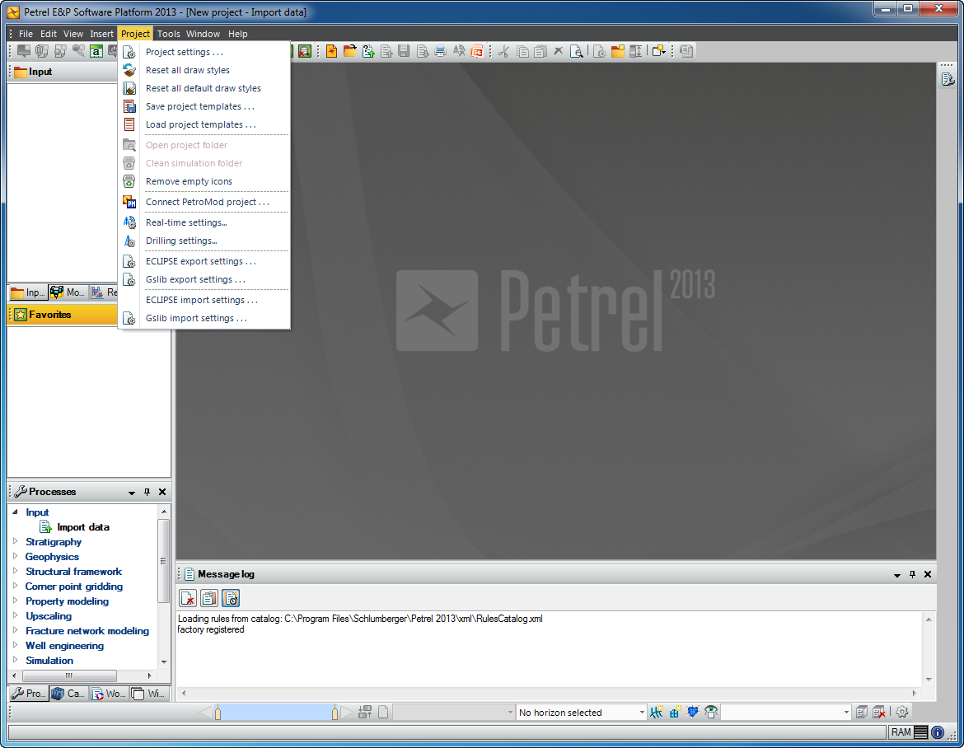Click the step backward arrow on time player
964x748 pixels.
pyautogui.click(x=205, y=712)
